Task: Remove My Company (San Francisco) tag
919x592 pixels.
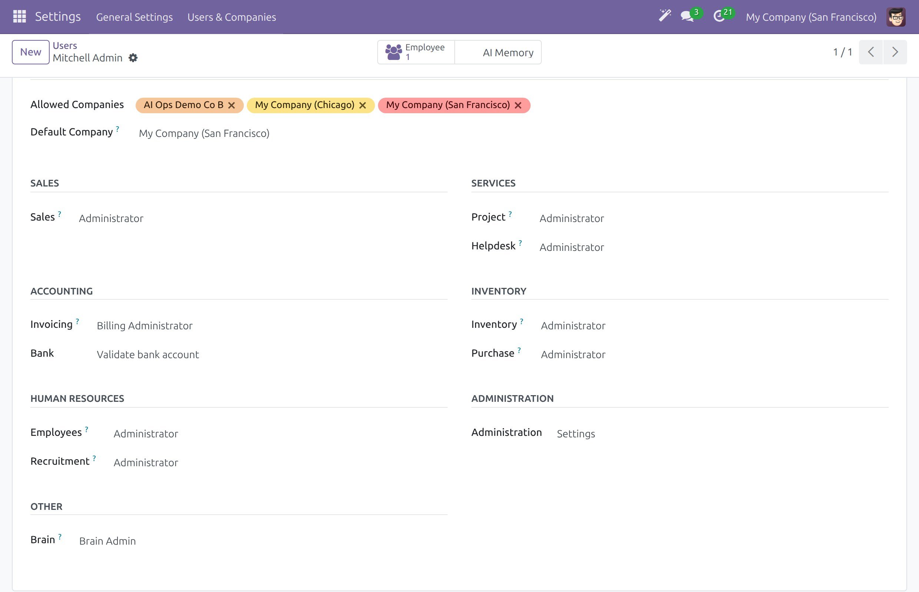Action: click(x=518, y=105)
